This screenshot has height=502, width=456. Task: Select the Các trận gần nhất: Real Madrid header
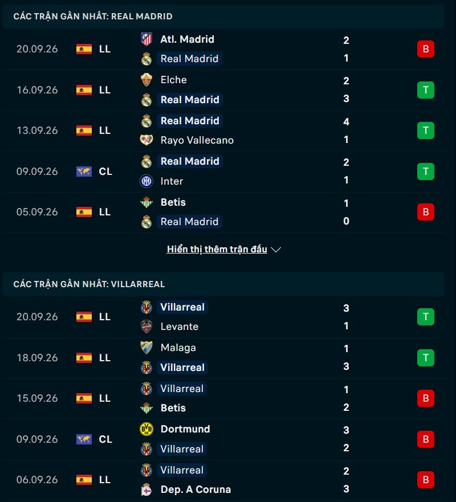223,16
